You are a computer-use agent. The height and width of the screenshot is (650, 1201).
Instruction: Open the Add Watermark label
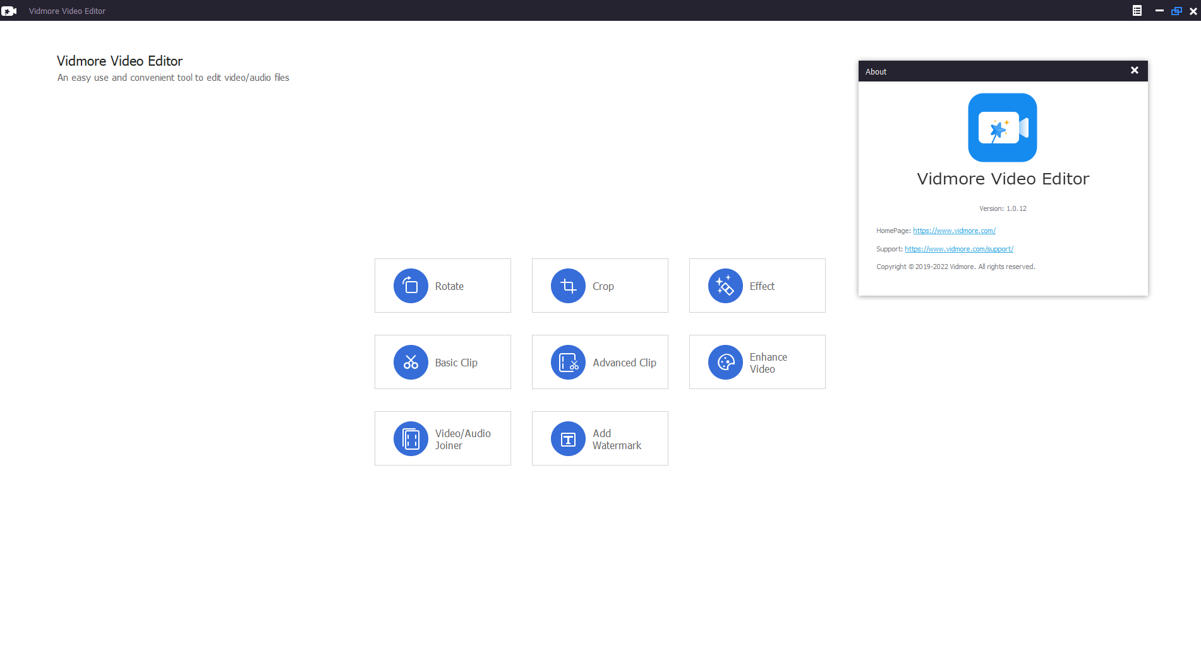coord(617,439)
